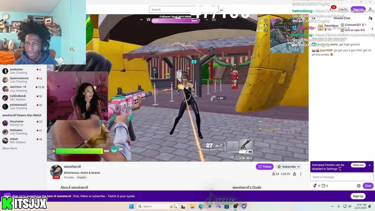Screen dimensions: 375x211
Task: Click the Gift to take #3! prompt
Action: point(355,30)
